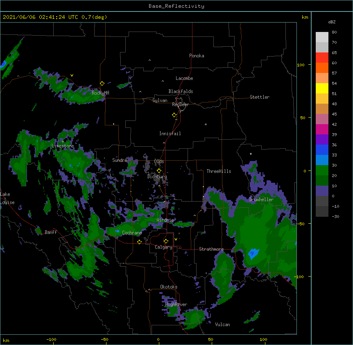The image size is (353, 345).
Task: Click the yellow V marker northwest of RockyMH
Action: (x=72, y=75)
